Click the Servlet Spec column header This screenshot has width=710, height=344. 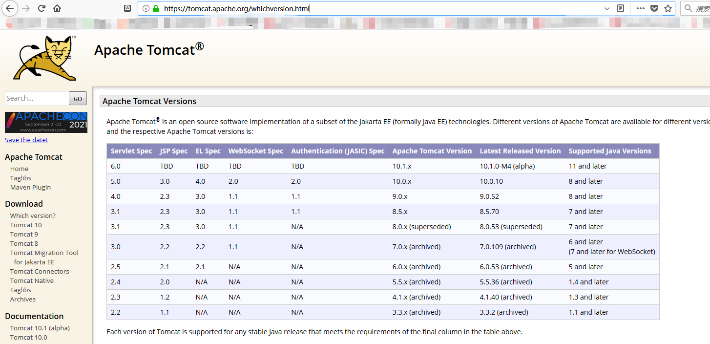(x=131, y=151)
